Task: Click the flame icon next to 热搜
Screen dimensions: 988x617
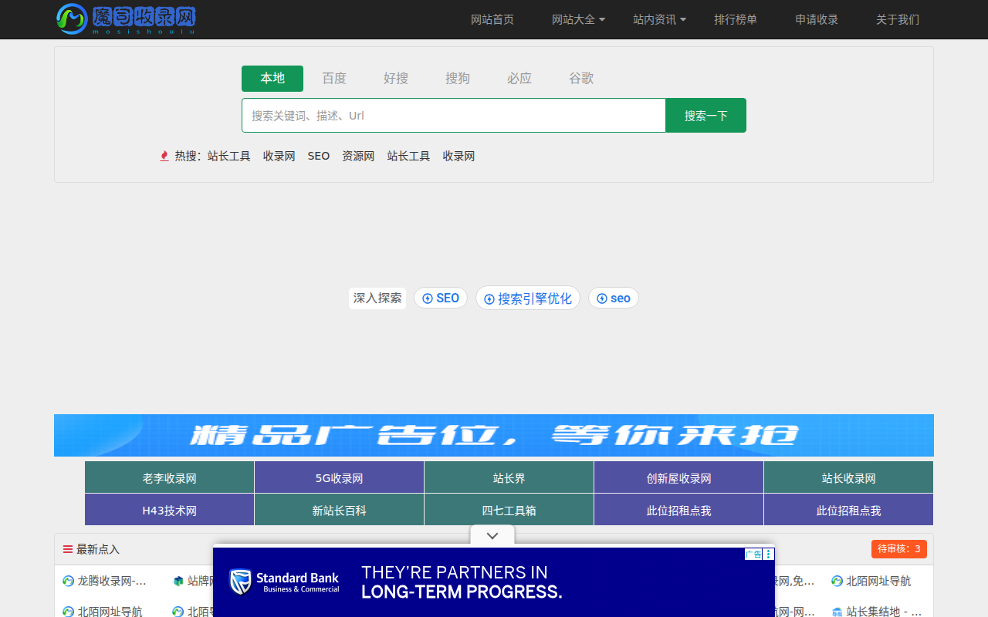Action: coord(164,155)
